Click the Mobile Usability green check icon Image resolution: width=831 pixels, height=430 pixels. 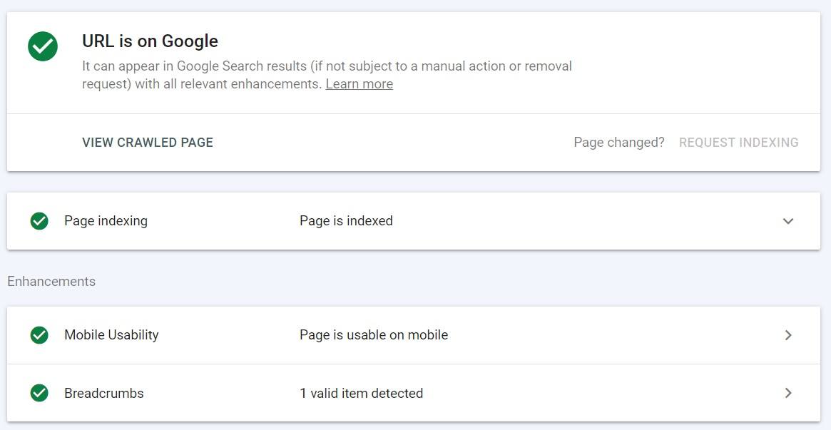39,334
